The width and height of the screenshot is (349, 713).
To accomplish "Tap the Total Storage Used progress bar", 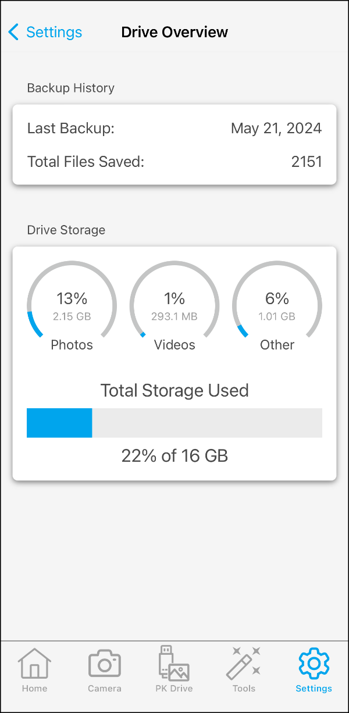I will [174, 423].
